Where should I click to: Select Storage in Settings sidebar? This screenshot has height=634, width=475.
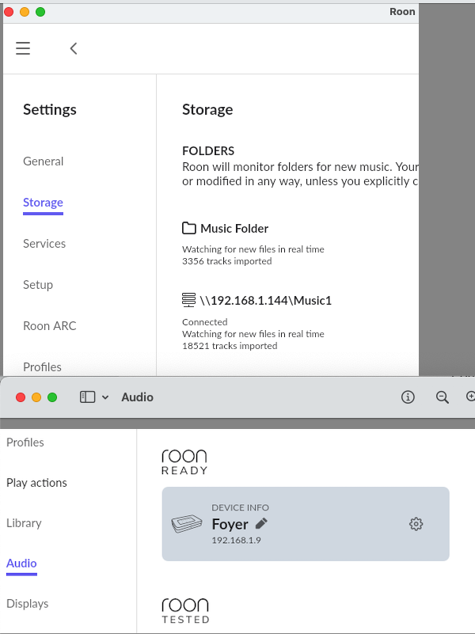point(43,202)
